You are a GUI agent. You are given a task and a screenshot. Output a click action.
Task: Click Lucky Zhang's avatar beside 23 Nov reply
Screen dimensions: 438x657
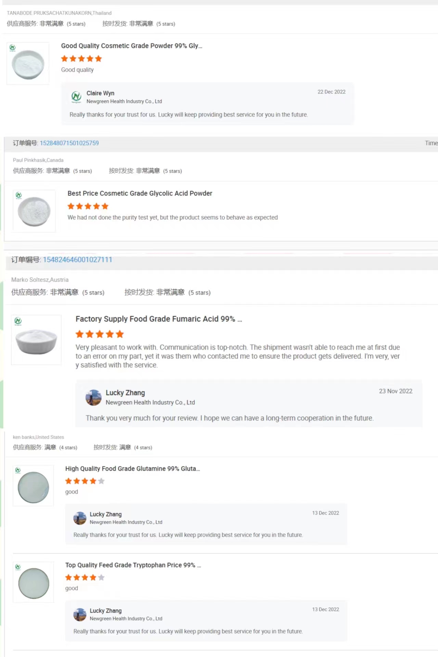pyautogui.click(x=93, y=398)
